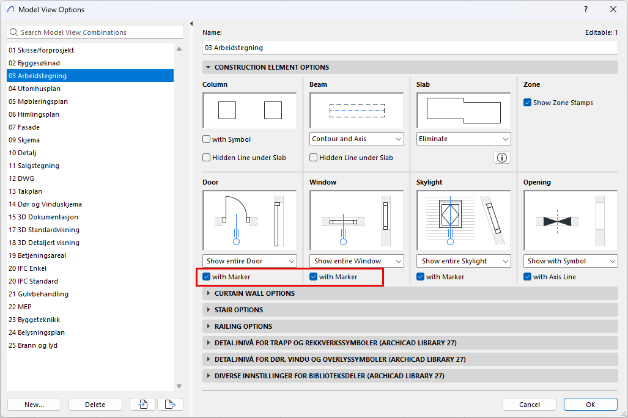628x418 pixels.
Task: Open the Show entire Door dropdown
Action: tap(249, 261)
